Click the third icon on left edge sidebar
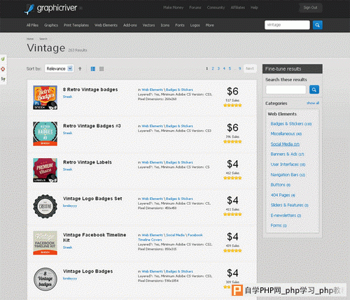 [x=3, y=79]
